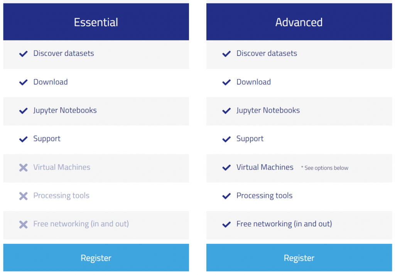Click the Register button under Essential
395x275 pixels.
(96, 258)
